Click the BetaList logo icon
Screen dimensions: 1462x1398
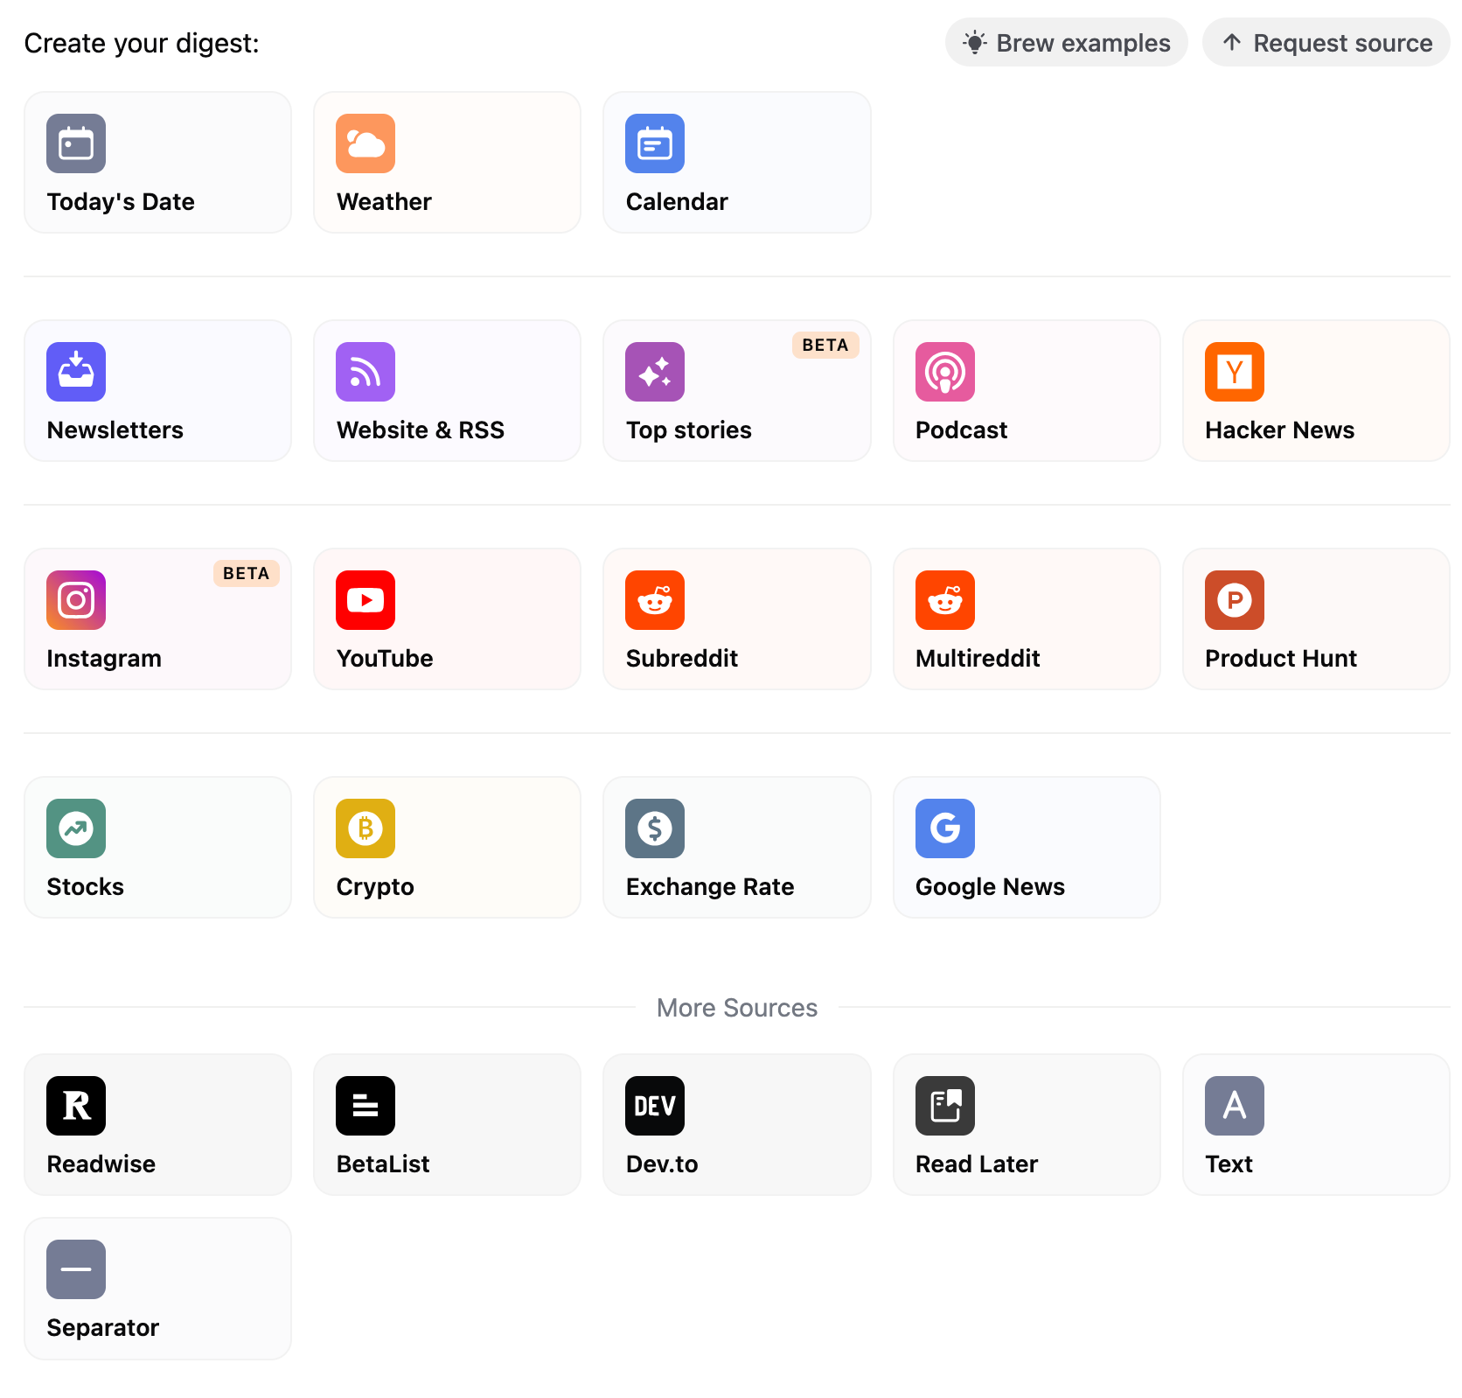(365, 1106)
